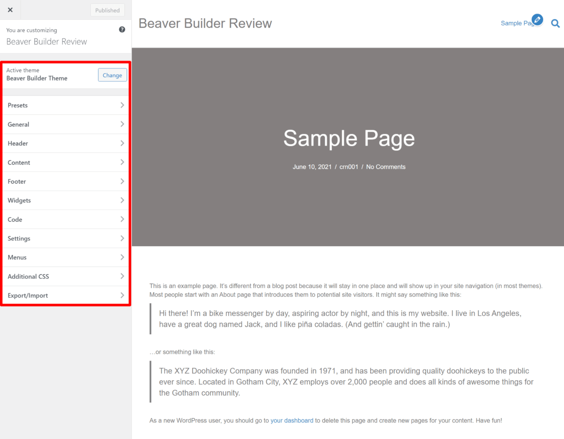Open the Content section
The width and height of the screenshot is (564, 439).
pyautogui.click(x=66, y=162)
